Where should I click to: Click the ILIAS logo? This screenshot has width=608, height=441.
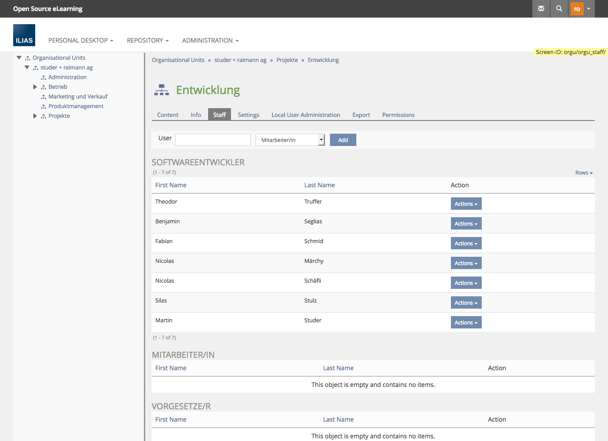tap(24, 35)
